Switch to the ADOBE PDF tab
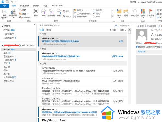 57,6
